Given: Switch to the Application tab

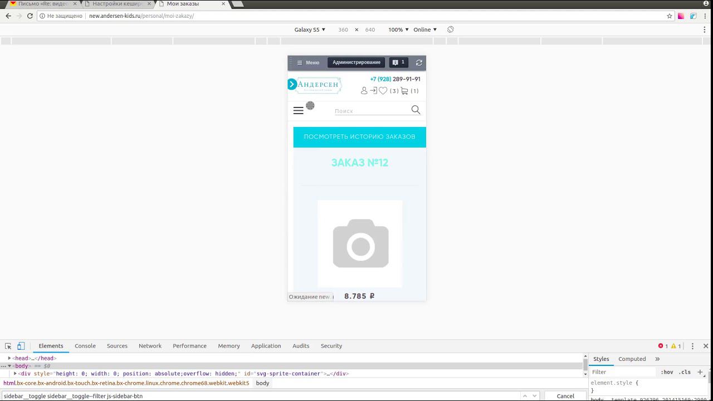Looking at the screenshot, I should [x=266, y=346].
